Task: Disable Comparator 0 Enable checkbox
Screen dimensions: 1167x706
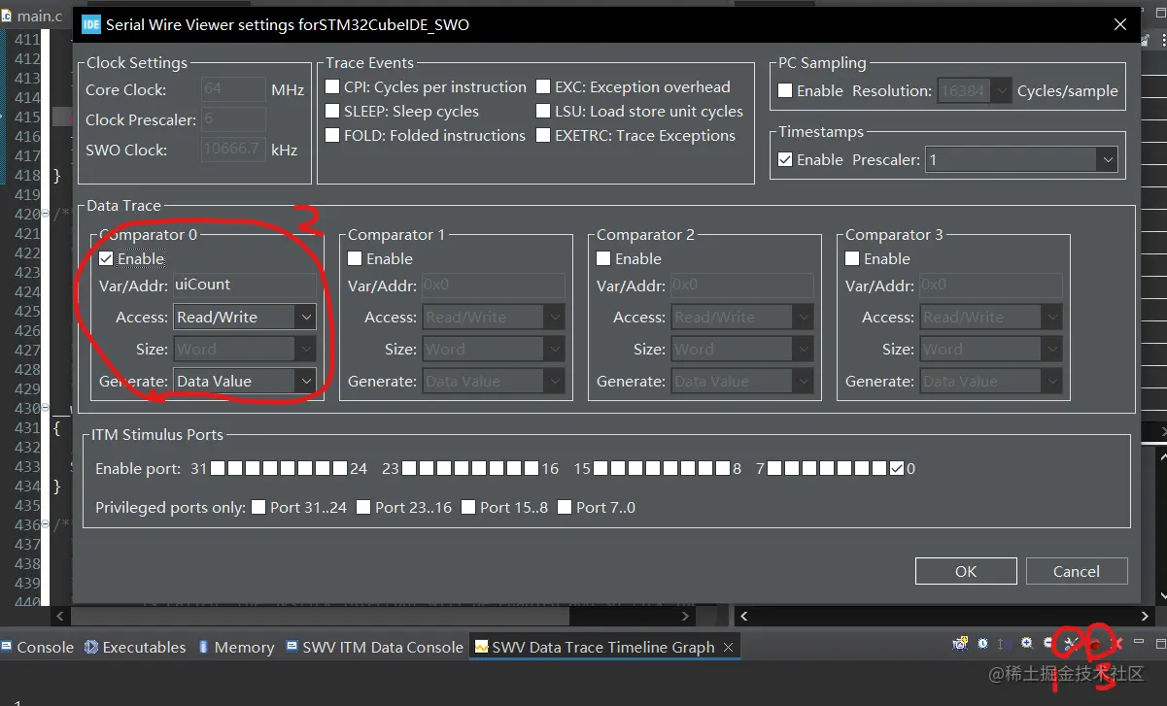Action: coord(107,259)
